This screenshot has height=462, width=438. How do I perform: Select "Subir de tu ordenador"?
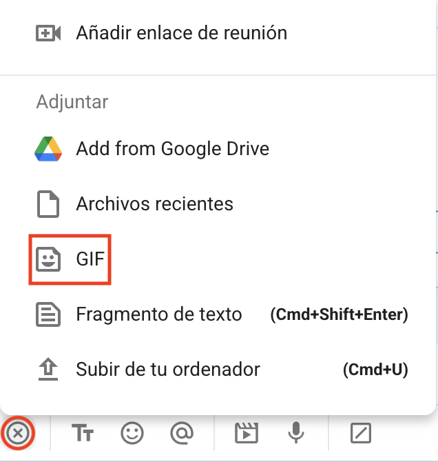click(x=168, y=370)
